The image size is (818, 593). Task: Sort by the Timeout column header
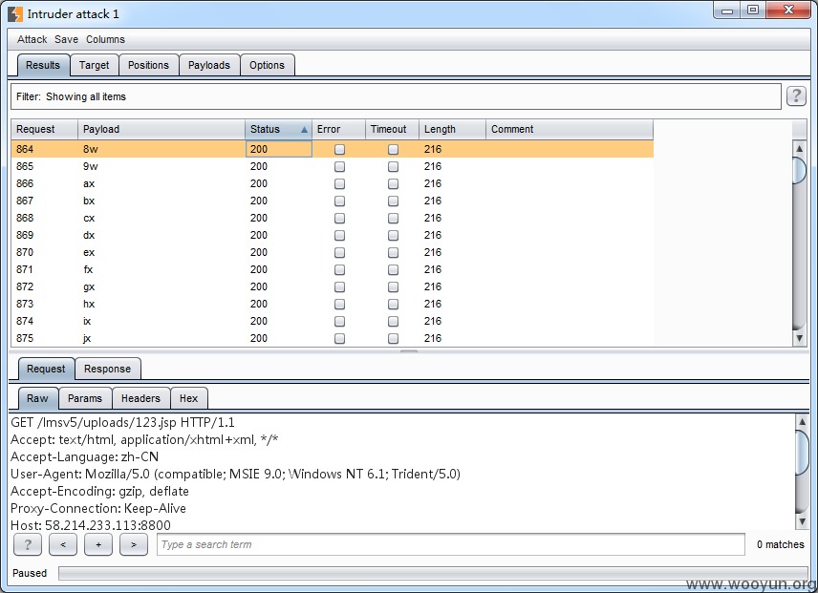tap(393, 129)
